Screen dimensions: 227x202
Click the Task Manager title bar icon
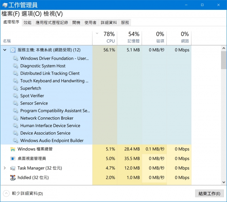coord(5,5)
